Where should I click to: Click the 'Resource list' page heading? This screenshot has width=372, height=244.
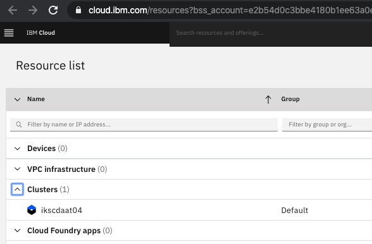[51, 66]
